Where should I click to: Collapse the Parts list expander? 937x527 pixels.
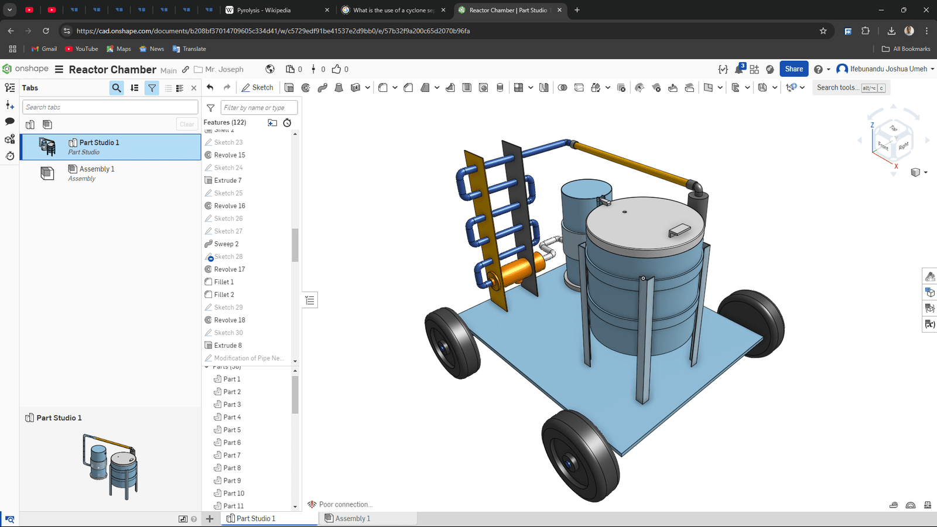pos(207,367)
